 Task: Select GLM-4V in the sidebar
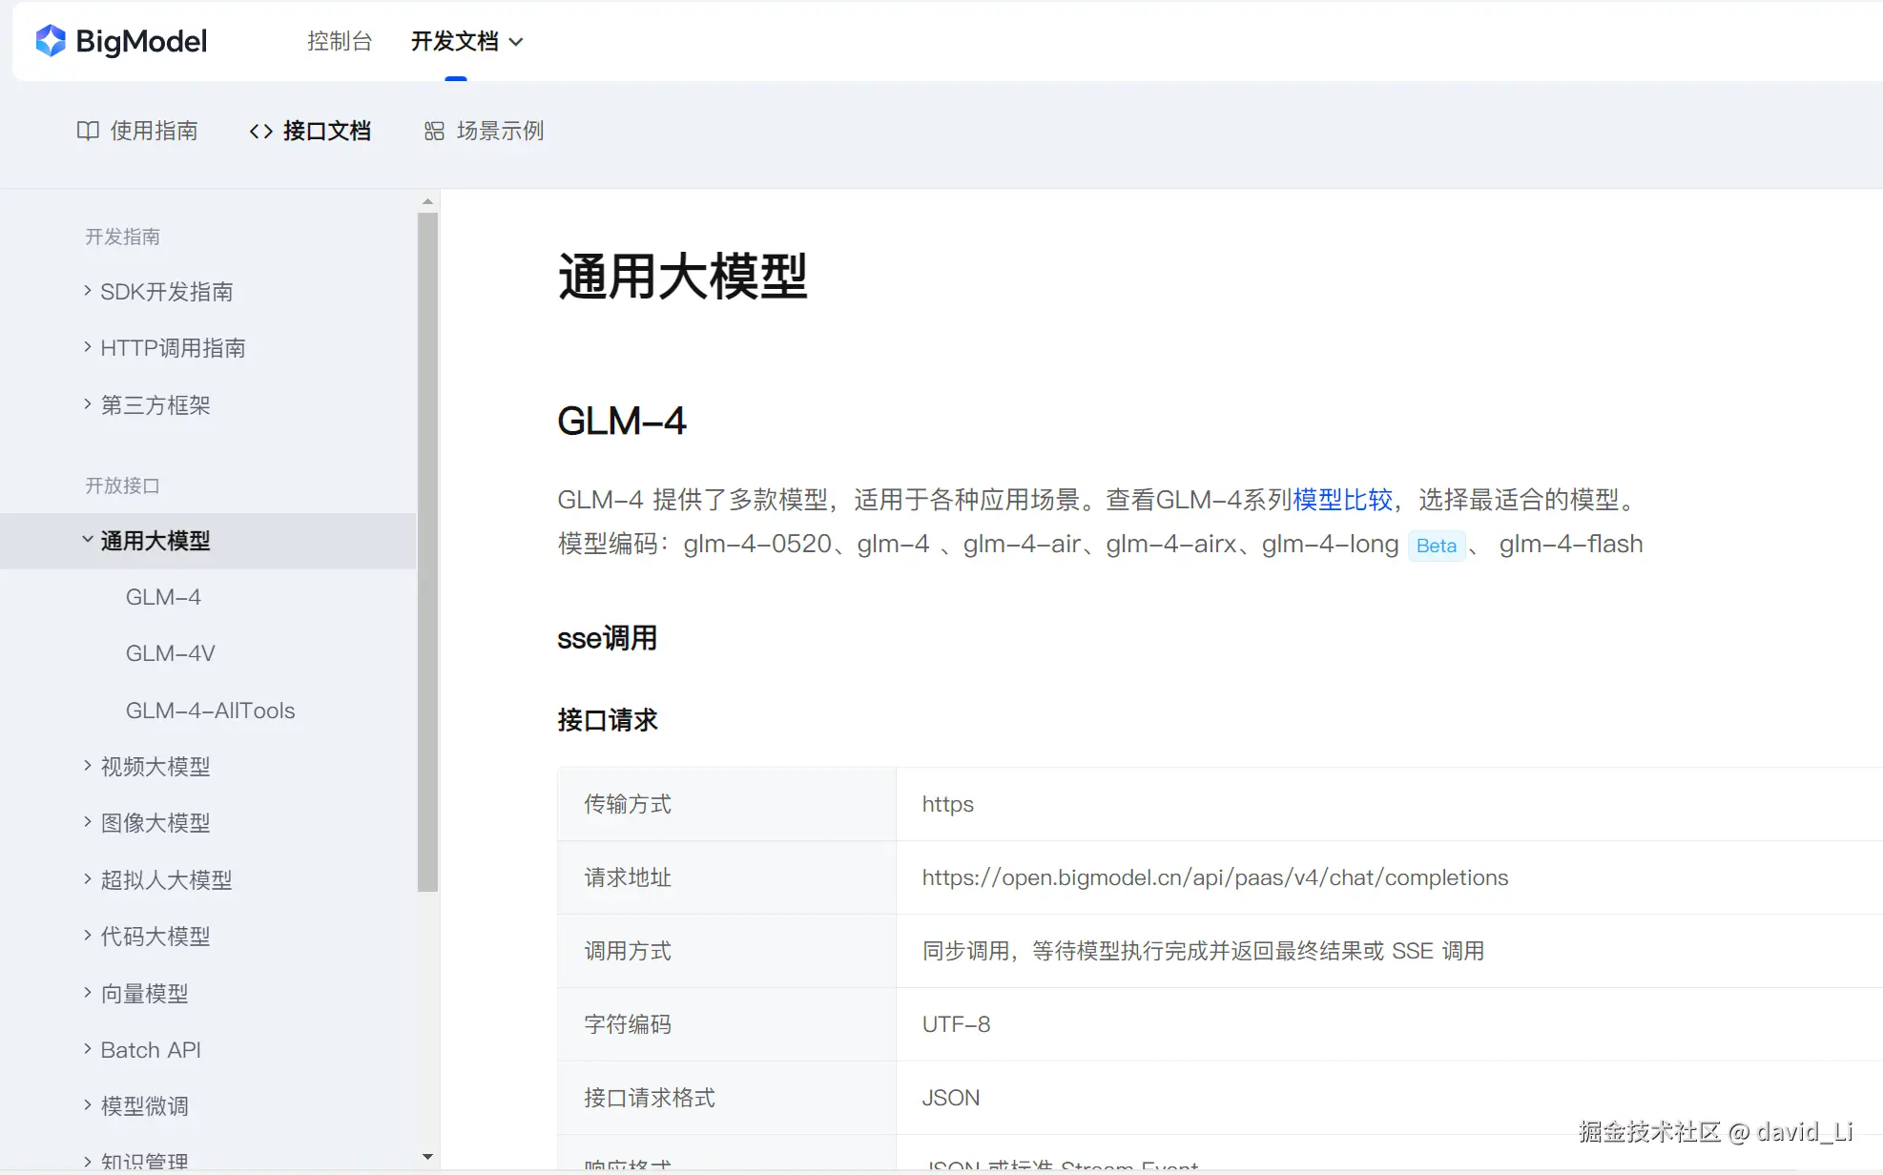pos(171,653)
